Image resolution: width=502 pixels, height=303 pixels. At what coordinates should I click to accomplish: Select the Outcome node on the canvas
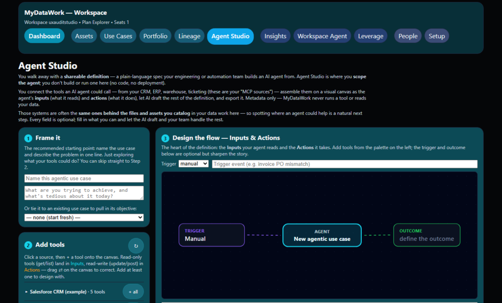[427, 235]
